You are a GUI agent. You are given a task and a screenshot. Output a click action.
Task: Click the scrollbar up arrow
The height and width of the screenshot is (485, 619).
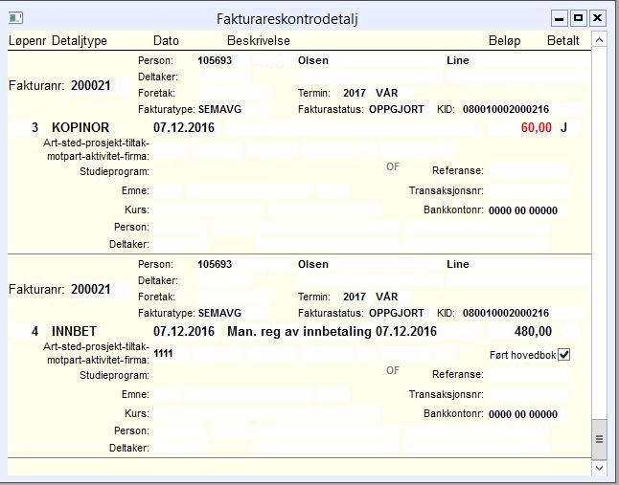[x=599, y=40]
